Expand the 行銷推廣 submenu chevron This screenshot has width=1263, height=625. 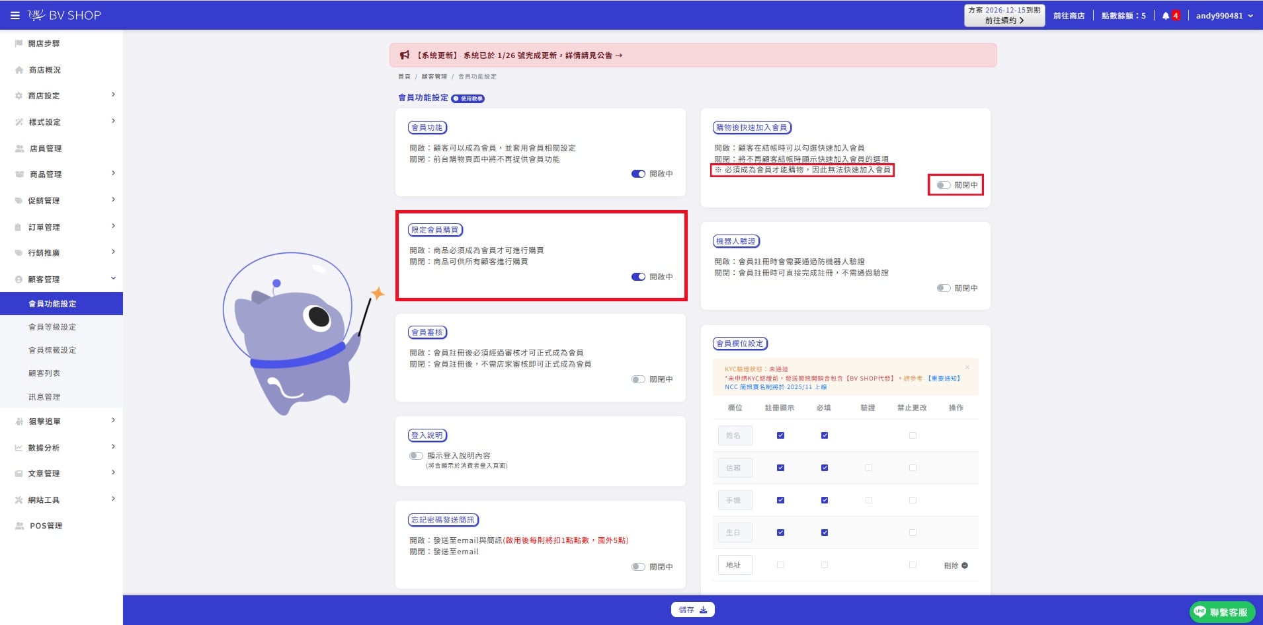(x=113, y=252)
